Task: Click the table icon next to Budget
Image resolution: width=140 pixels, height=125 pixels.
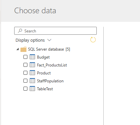Action: pos(32,57)
